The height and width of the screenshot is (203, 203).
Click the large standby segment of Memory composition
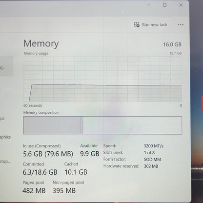click(132, 125)
